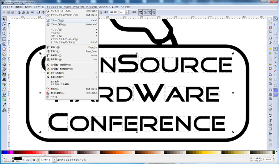Screen dimensions: 279x164
Task: Select the Rectangle tool
Action: pos(4,39)
